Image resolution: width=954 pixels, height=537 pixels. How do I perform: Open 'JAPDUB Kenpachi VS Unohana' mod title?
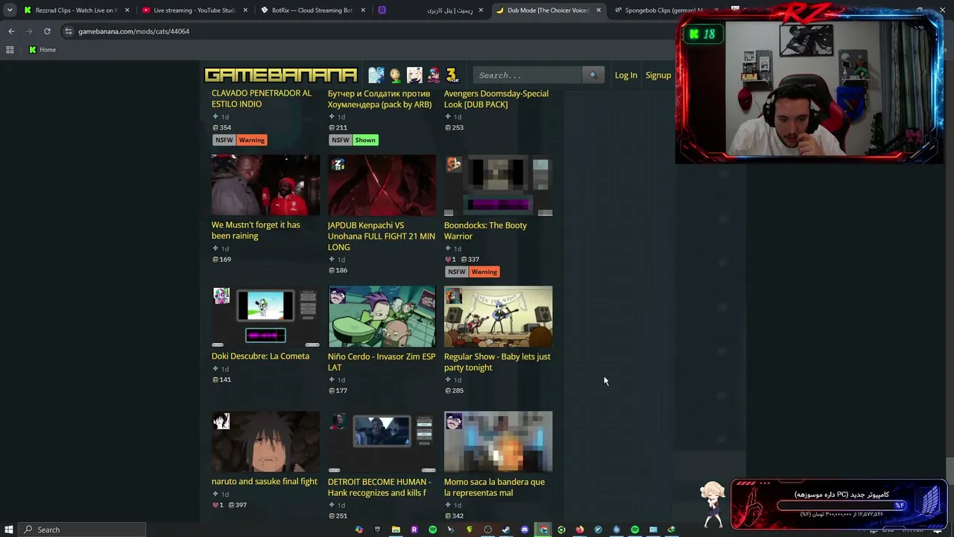[x=382, y=236]
